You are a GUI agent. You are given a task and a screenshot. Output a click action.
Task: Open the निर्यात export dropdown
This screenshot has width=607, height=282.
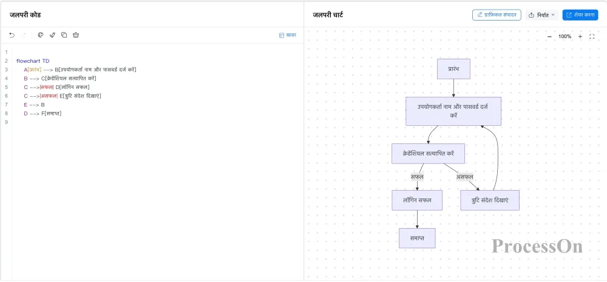[542, 15]
